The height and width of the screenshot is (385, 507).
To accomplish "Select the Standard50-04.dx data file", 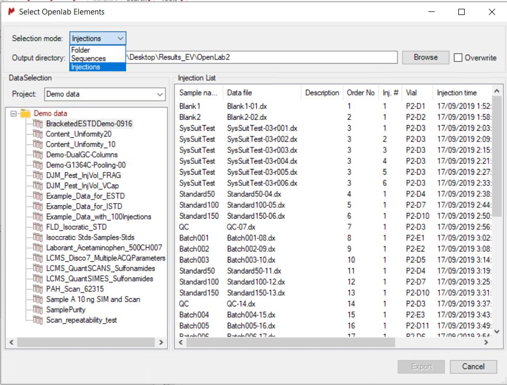I will pyautogui.click(x=254, y=194).
